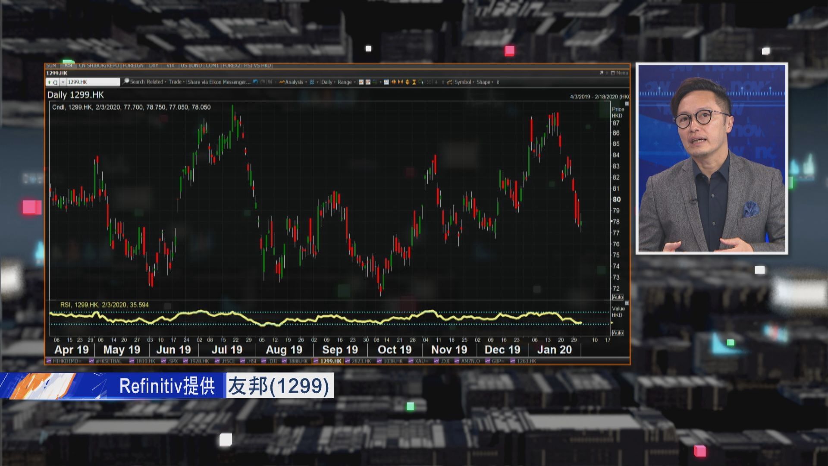Open the Menu at top right
Image resolution: width=828 pixels, height=466 pixels.
click(621, 73)
